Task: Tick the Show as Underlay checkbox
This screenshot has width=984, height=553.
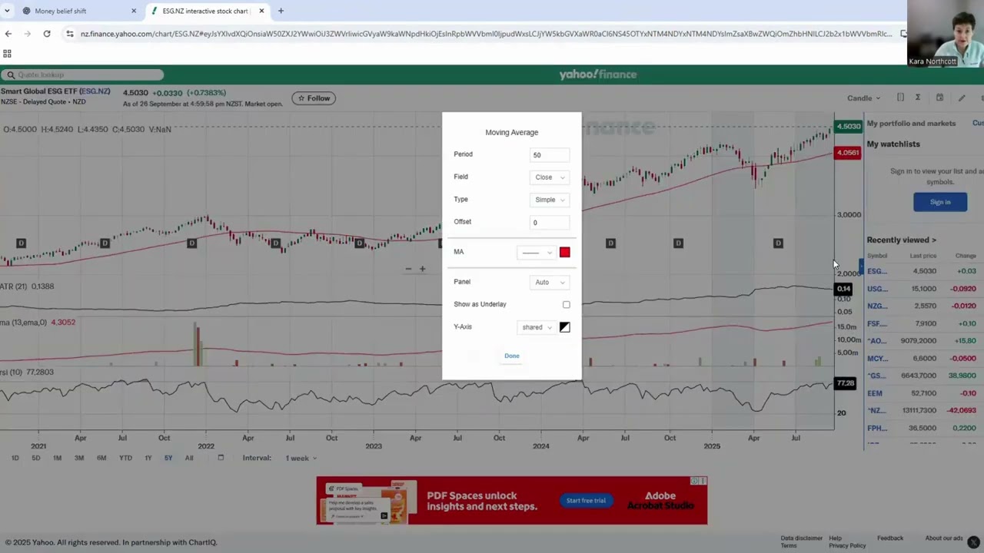Action: 567,305
